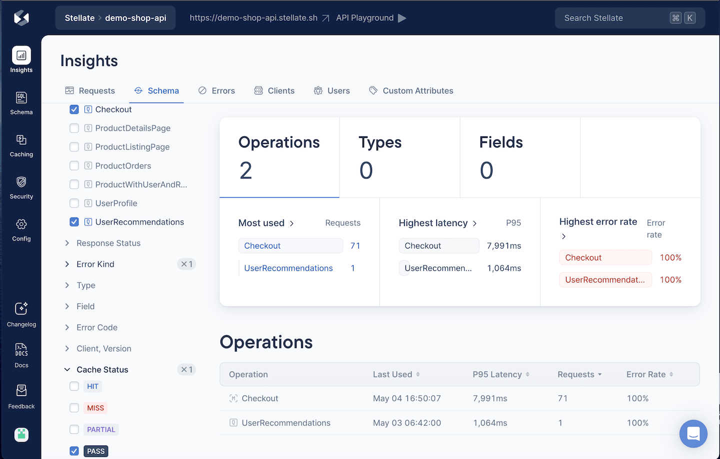720x459 pixels.
Task: Open Docs from the sidebar
Action: 21,355
